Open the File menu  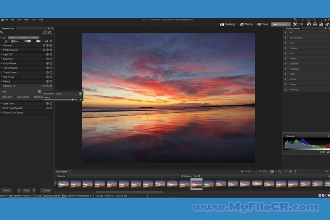[6, 20]
